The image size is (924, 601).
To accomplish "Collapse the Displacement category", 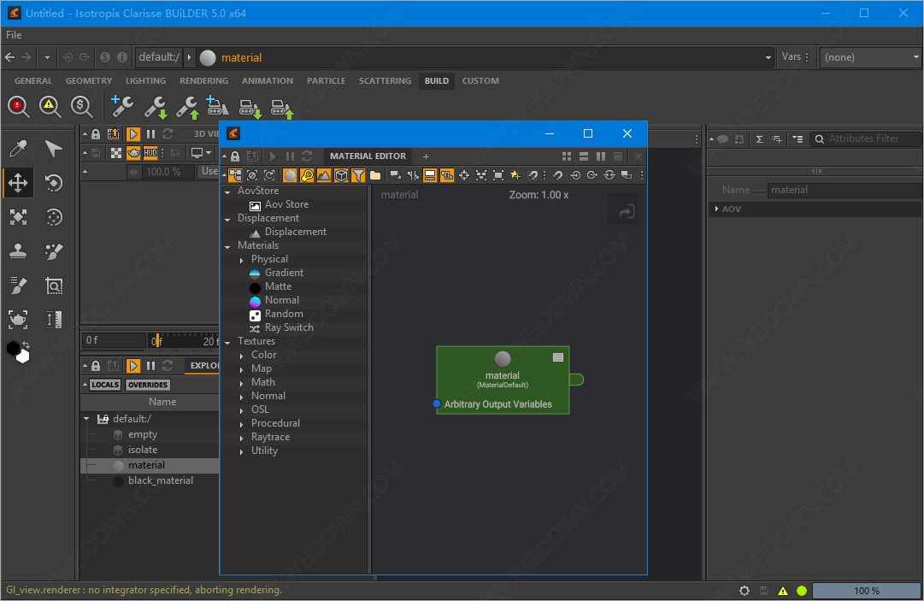I will pos(228,219).
